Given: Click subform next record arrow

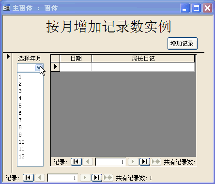Looking at the screenshot, I should point(133,162).
